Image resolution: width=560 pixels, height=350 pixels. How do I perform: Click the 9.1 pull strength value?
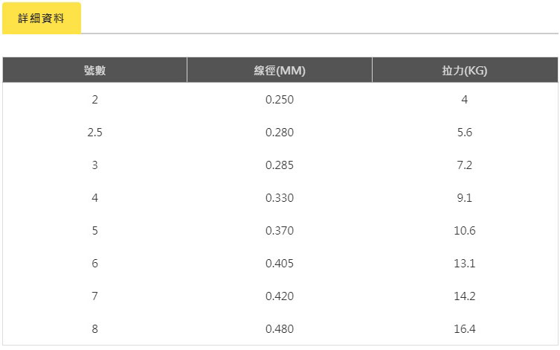(x=465, y=197)
